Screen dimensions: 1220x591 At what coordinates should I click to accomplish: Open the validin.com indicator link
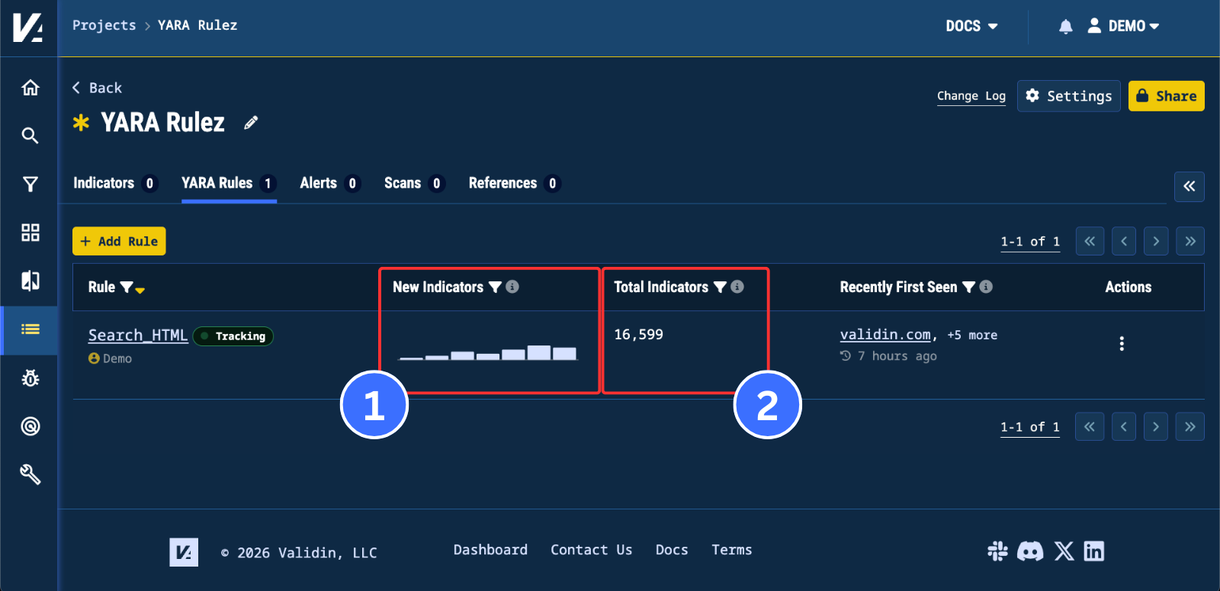coord(885,335)
